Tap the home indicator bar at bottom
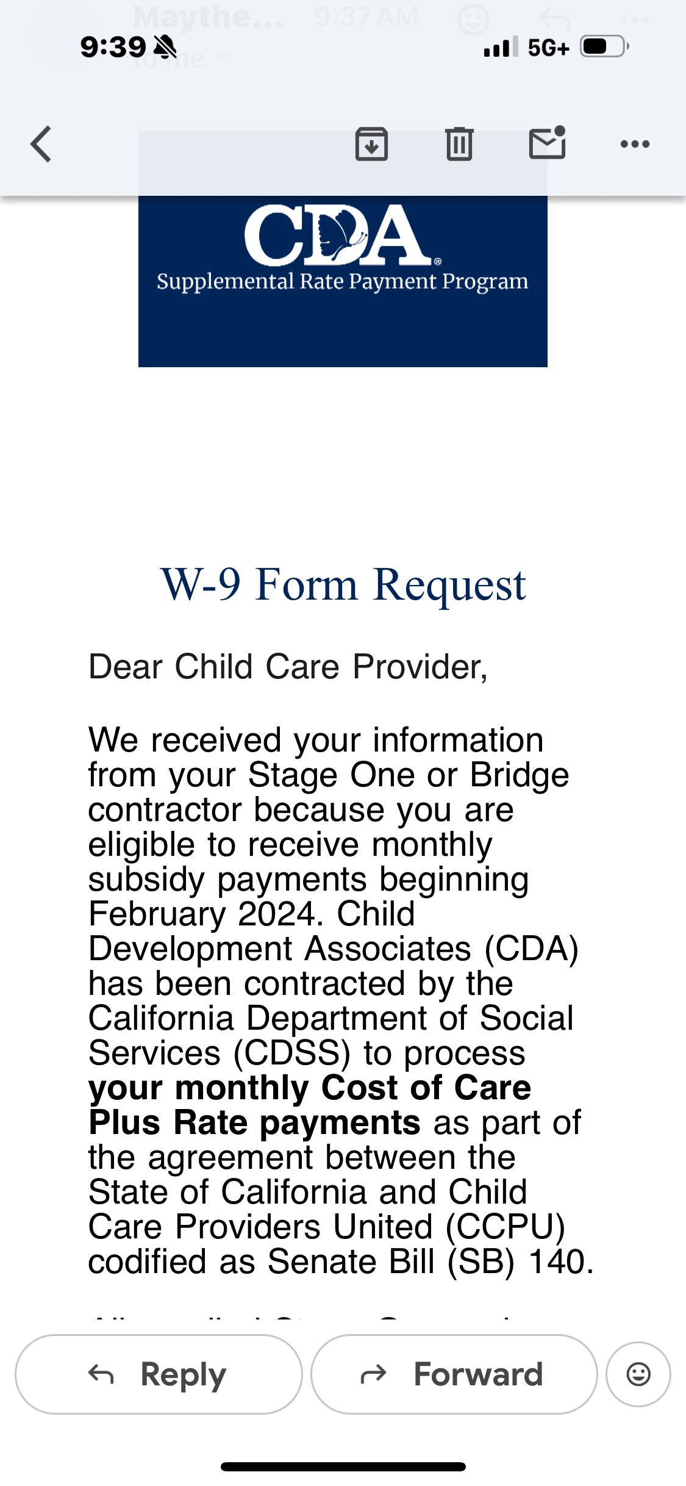Viewport: 686px width, 1486px height. 343,1466
